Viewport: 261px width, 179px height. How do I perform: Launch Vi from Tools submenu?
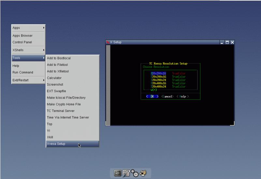[x=72, y=130]
